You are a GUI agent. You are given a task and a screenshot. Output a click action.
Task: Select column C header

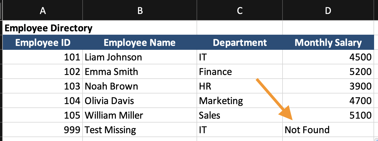pyautogui.click(x=240, y=11)
